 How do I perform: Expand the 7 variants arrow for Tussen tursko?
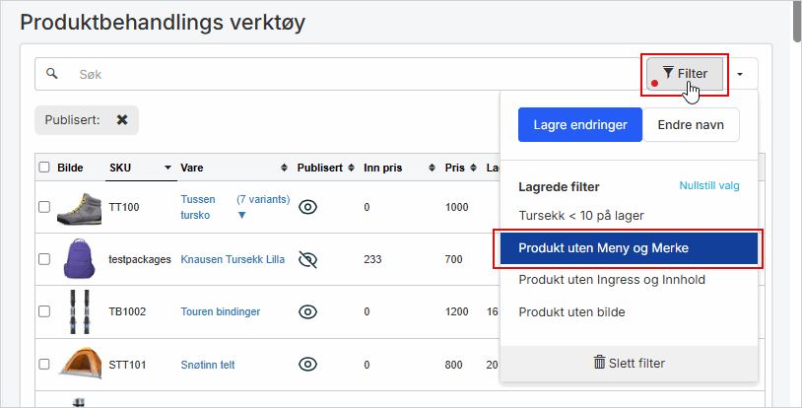(242, 215)
